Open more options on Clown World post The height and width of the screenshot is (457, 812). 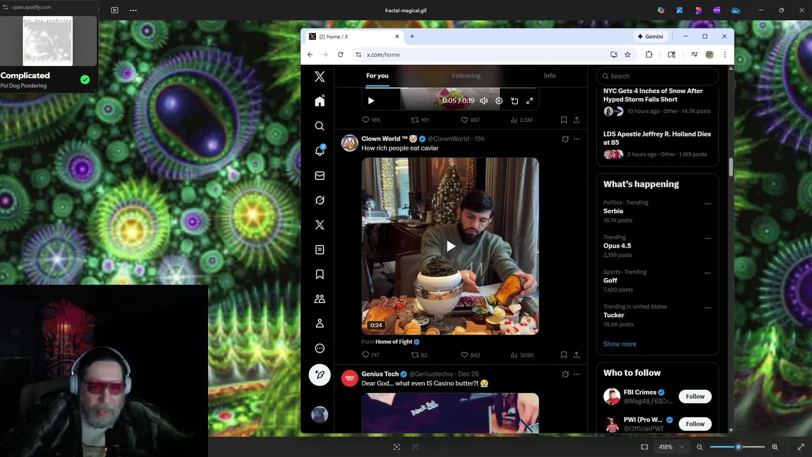tap(577, 139)
